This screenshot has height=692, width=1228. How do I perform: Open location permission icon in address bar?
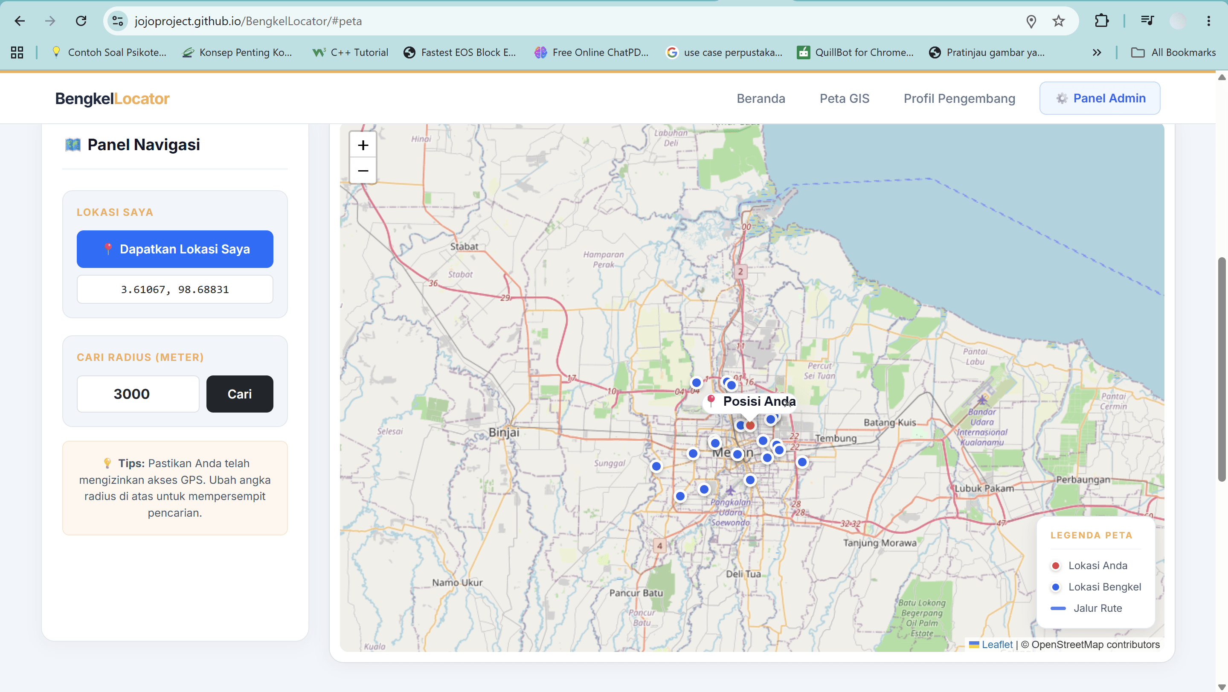point(1031,21)
